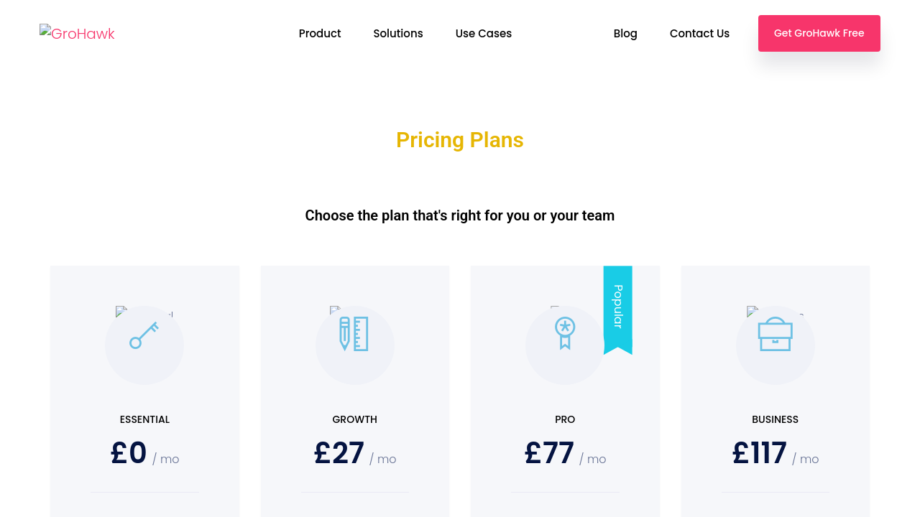Open the Use Cases menu
This screenshot has height=517, width=920.
(x=484, y=34)
